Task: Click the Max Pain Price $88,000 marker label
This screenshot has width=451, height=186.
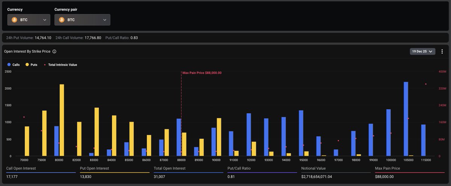Action: [202, 73]
